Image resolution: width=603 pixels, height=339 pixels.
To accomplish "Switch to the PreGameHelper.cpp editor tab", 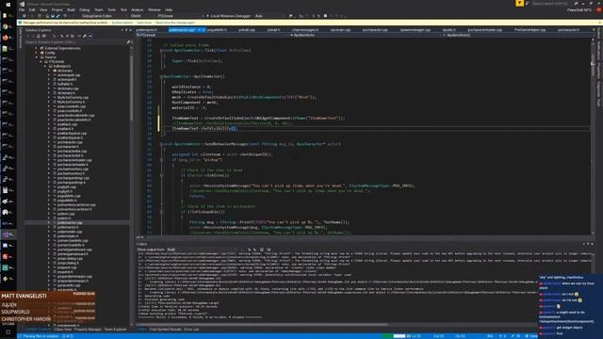I will 530,30.
